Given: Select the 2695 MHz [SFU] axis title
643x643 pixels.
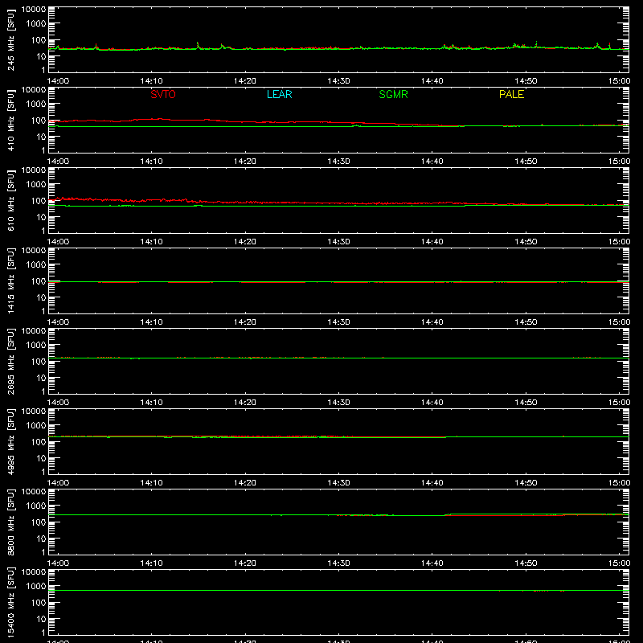Looking at the screenshot, I should click(x=10, y=361).
